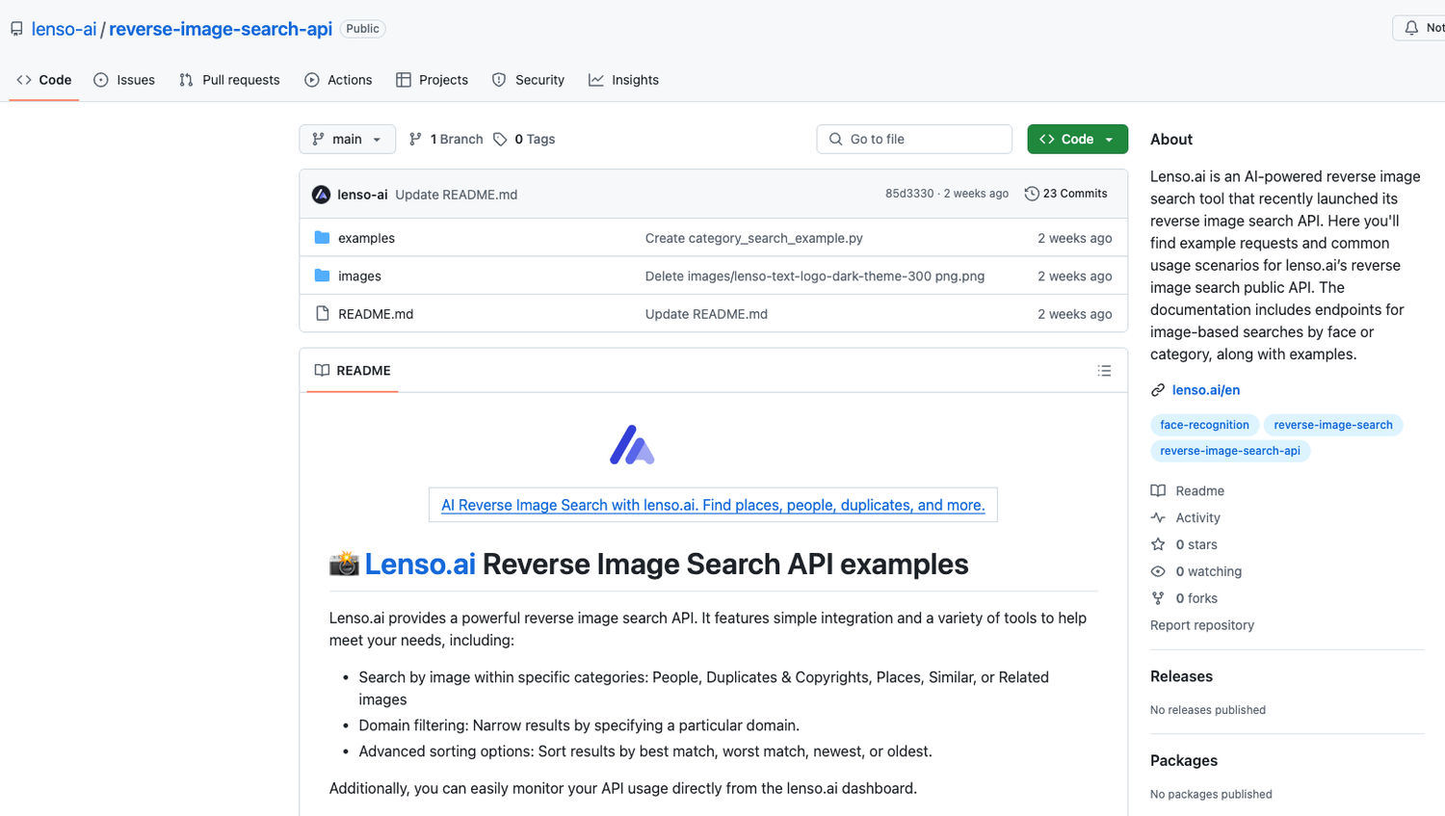
Task: Open the lenso-ai owner link
Action: coord(64,29)
